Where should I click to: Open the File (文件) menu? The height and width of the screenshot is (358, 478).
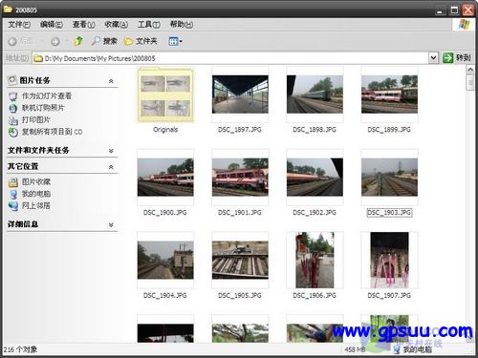click(x=19, y=25)
